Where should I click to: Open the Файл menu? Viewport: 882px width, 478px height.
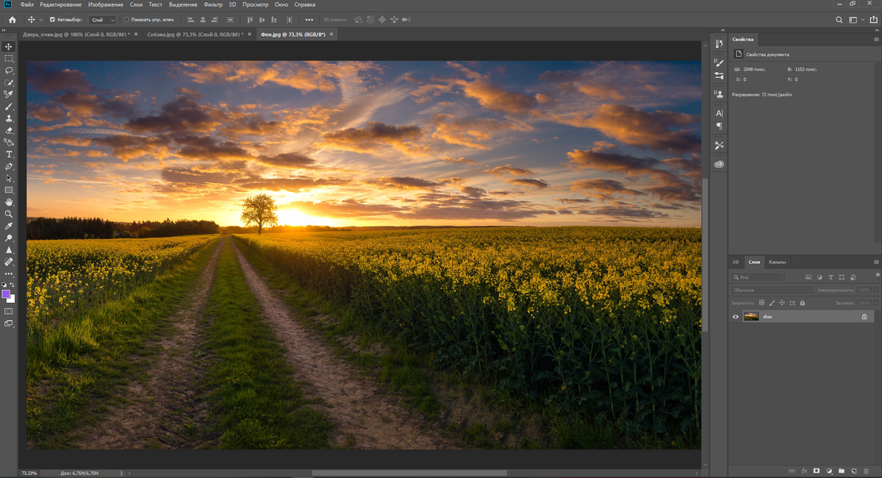pos(27,4)
